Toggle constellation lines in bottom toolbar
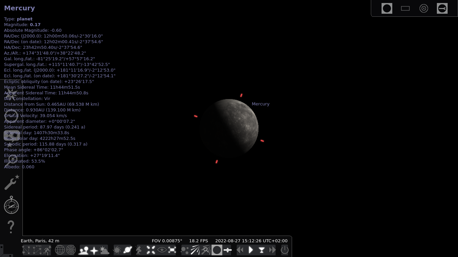Image resolution: width=458 pixels, height=257 pixels. pos(26,250)
